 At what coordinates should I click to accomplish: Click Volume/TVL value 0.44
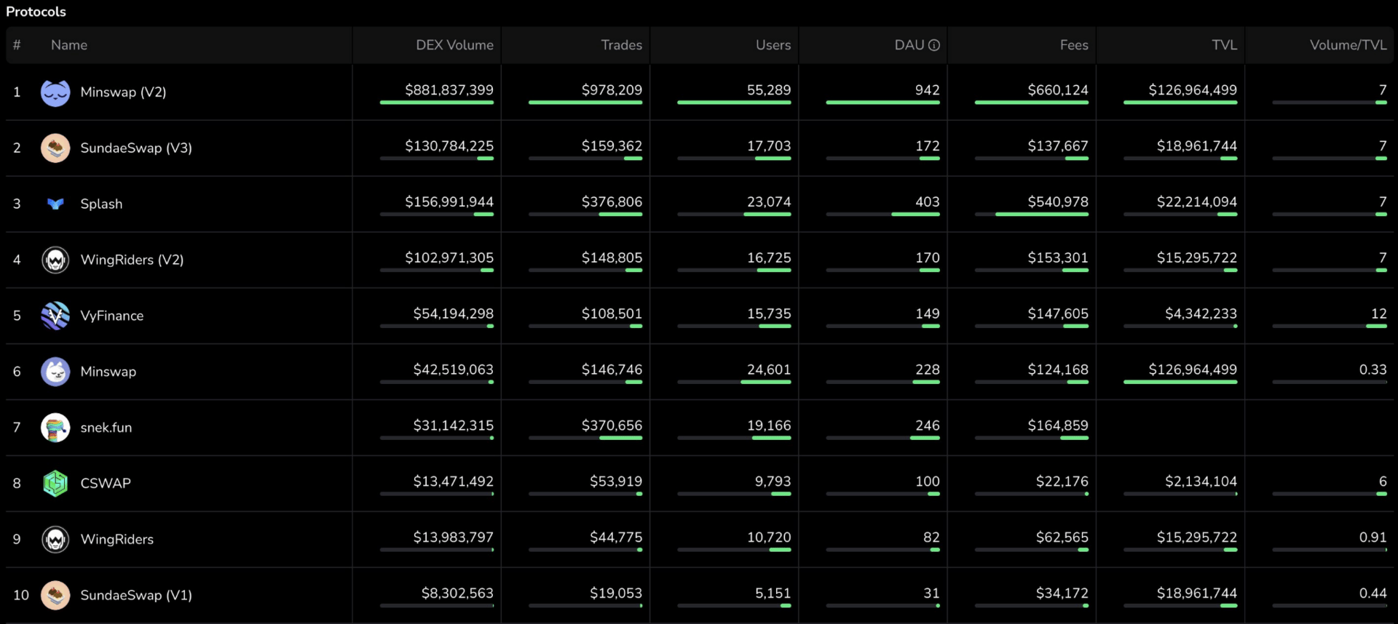pos(1373,593)
